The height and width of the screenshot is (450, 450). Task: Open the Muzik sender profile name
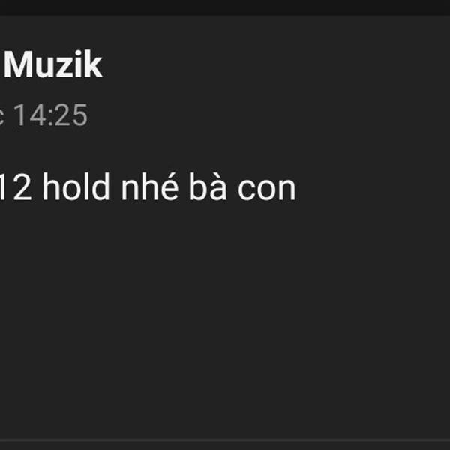tap(52, 64)
